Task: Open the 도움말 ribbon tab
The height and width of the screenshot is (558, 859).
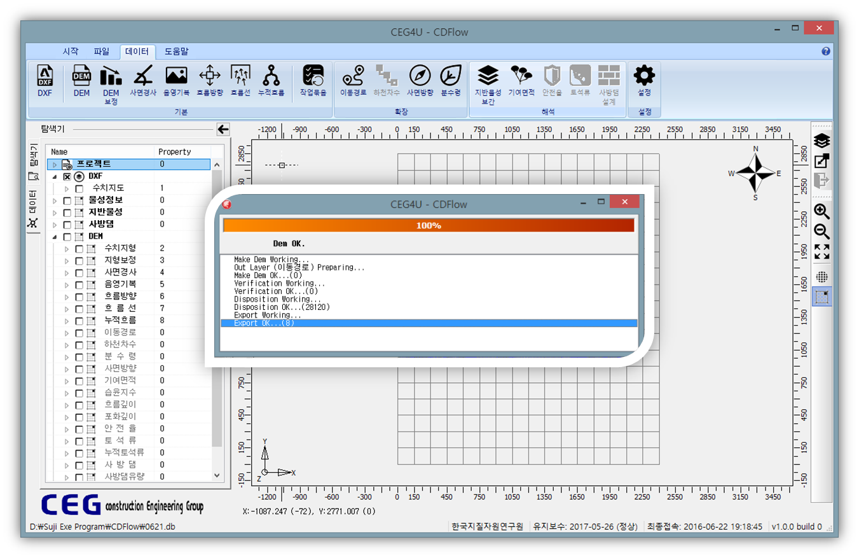Action: point(176,52)
